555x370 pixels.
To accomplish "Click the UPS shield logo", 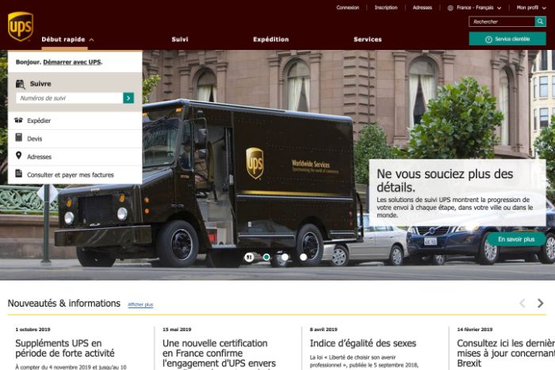I will (x=20, y=26).
